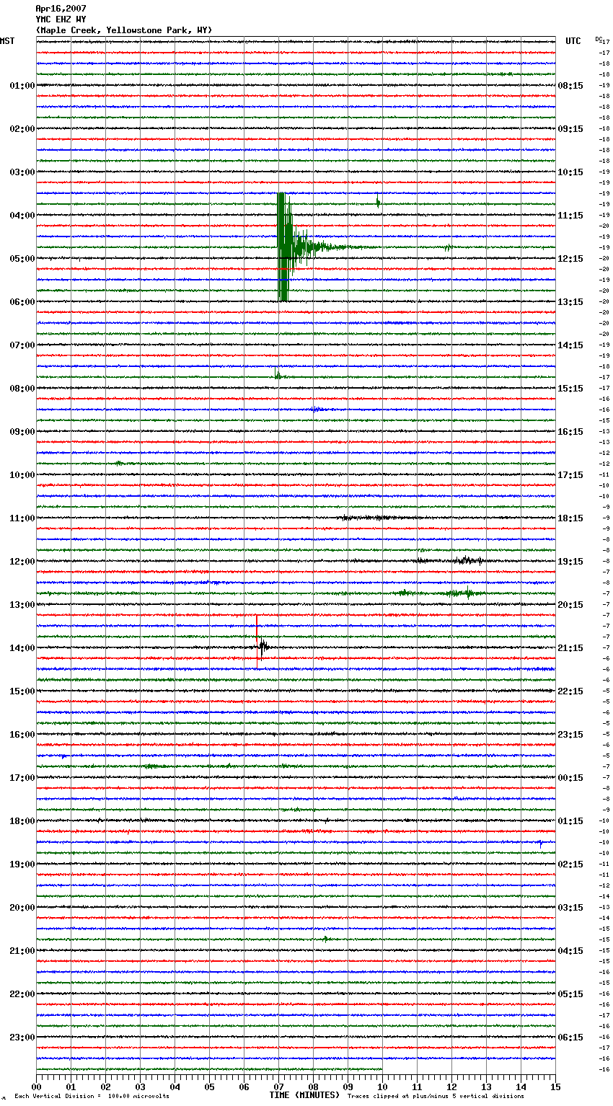Click the 13:00 MST hour label
Viewport: 613px width, 1106px height.
[x=22, y=605]
